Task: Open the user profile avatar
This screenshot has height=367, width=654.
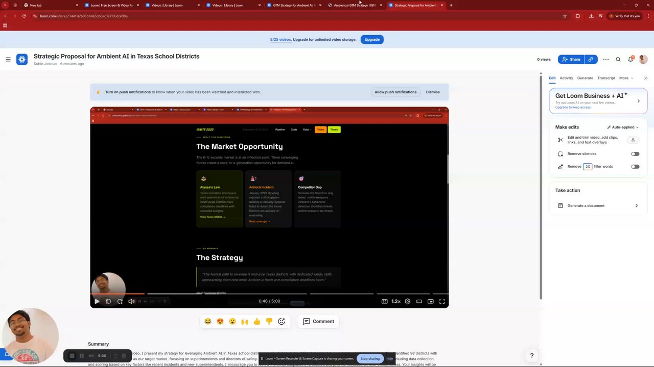Action: [643, 60]
